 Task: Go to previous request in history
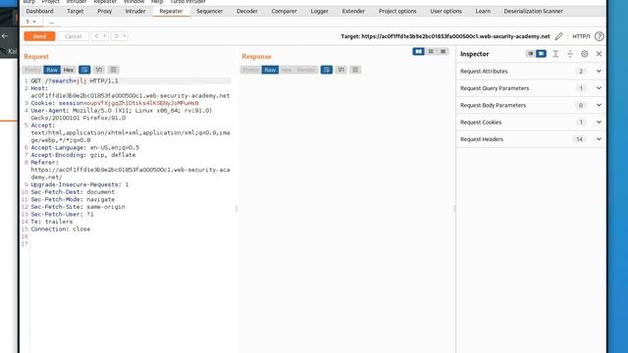pos(96,36)
